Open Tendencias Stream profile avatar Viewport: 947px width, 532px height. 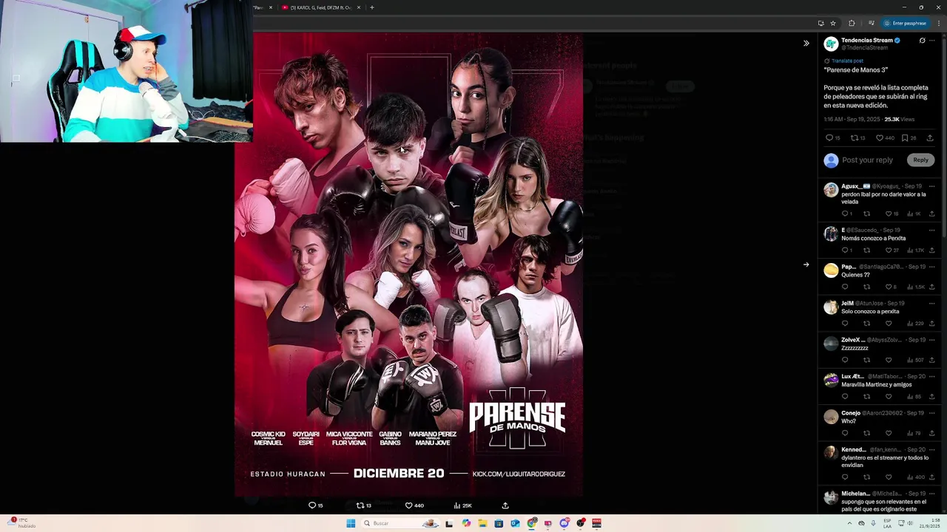tap(831, 44)
